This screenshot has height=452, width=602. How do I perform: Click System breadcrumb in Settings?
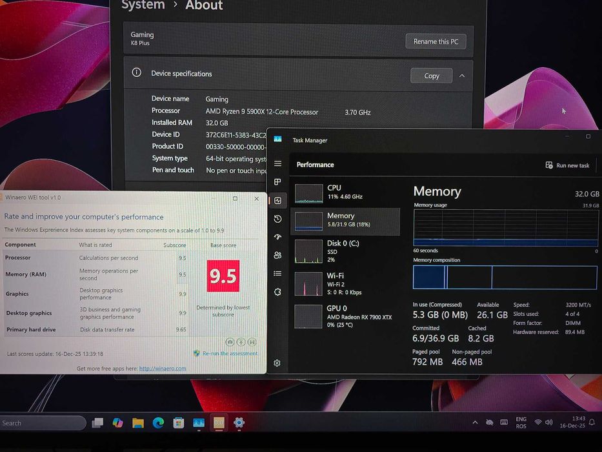pos(143,5)
